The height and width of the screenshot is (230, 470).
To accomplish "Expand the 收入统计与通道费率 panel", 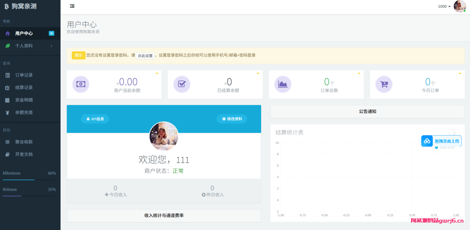I will [x=164, y=215].
